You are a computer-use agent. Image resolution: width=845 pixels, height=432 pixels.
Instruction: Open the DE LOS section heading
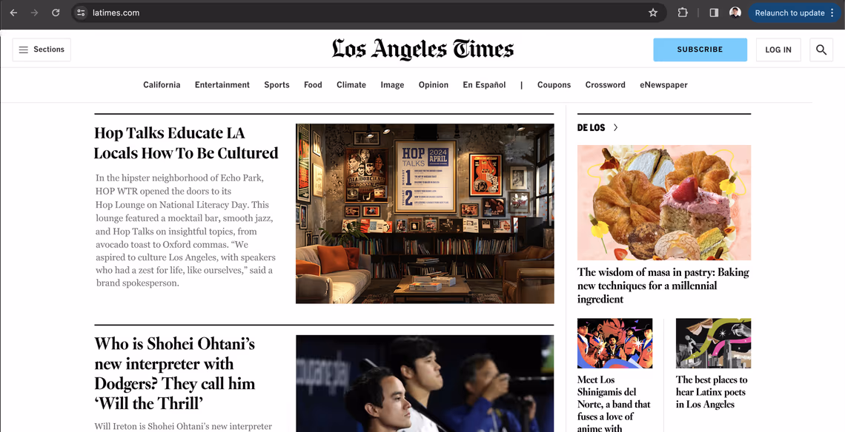coord(591,127)
